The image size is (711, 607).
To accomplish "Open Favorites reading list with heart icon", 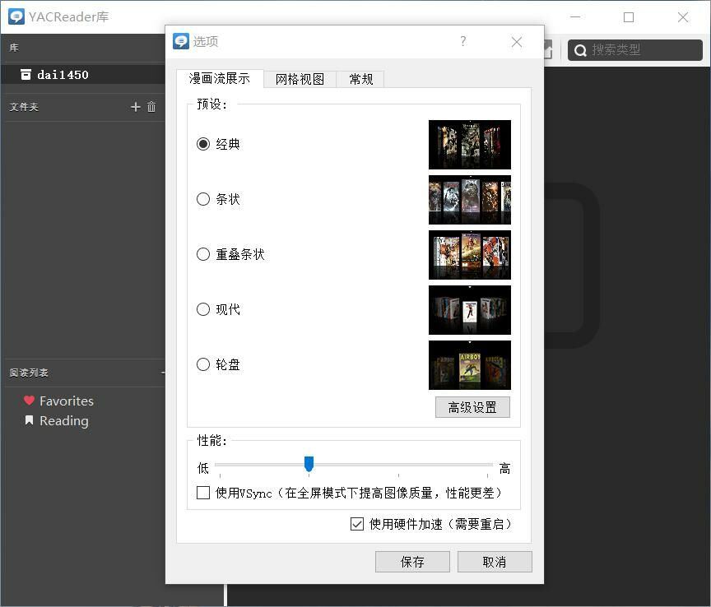I will [x=66, y=401].
